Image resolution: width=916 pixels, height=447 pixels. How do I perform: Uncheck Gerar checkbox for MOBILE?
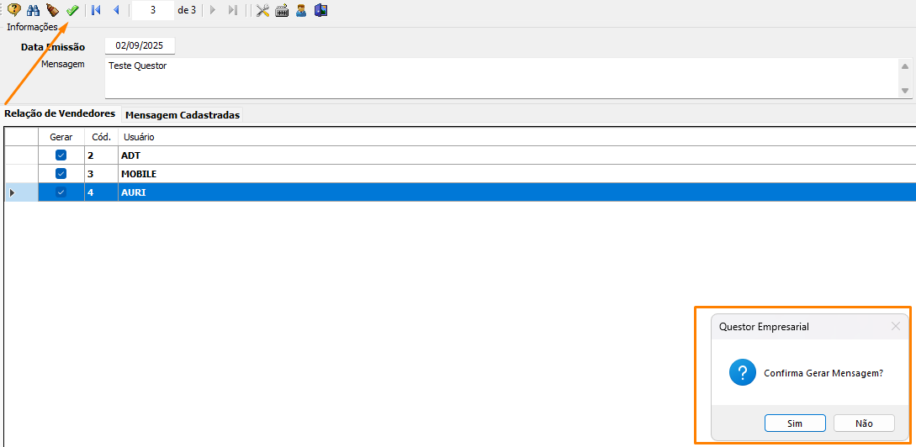[61, 174]
